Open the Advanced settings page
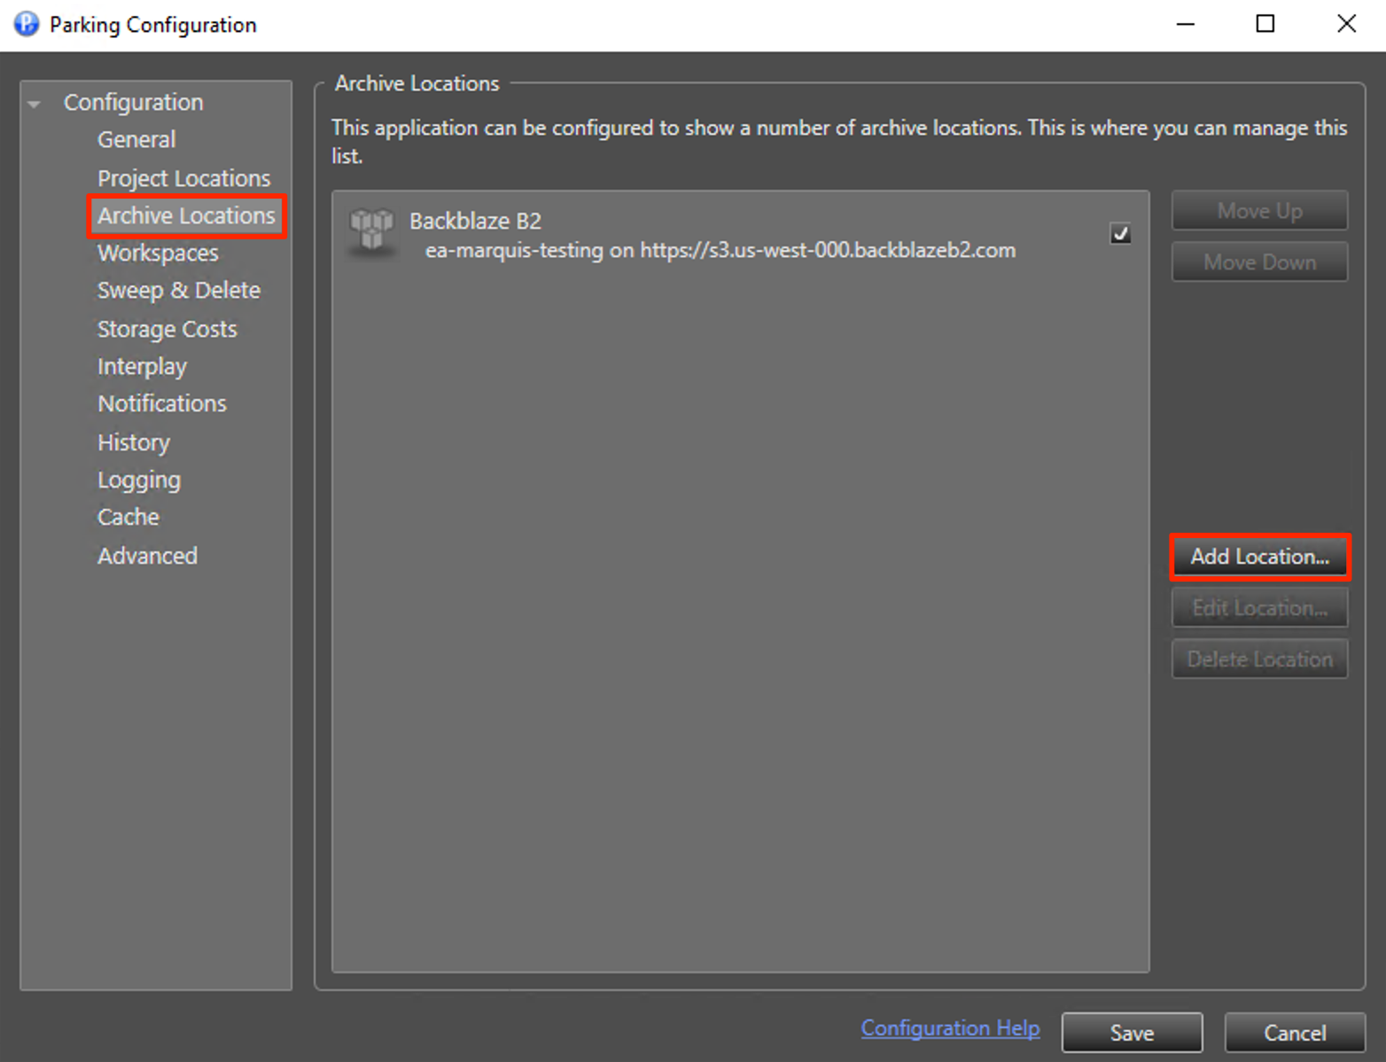Screen dimensions: 1386x1062 tap(147, 556)
